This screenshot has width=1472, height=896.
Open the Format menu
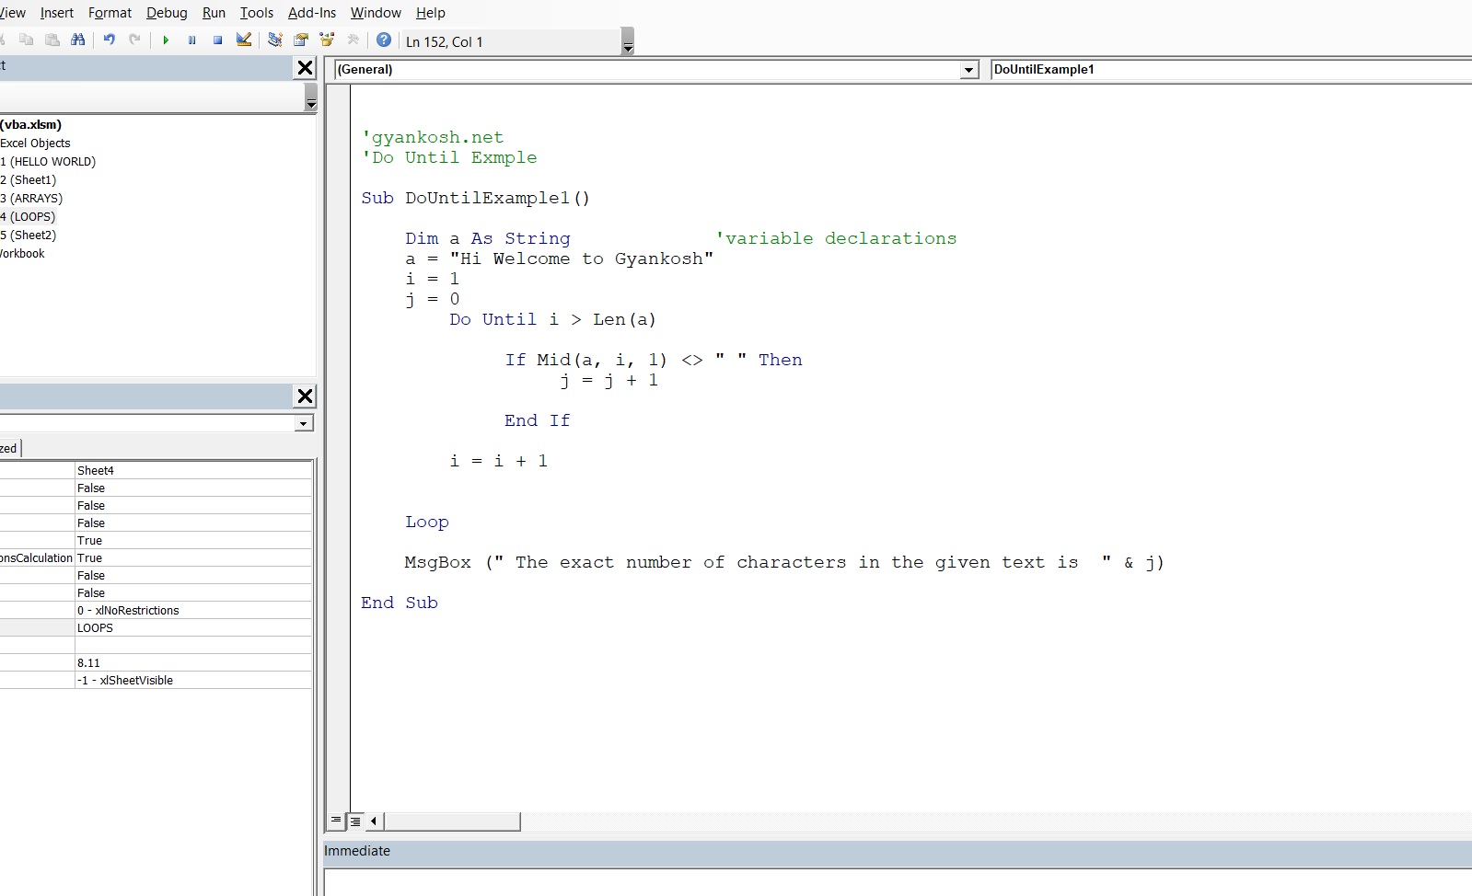point(110,13)
